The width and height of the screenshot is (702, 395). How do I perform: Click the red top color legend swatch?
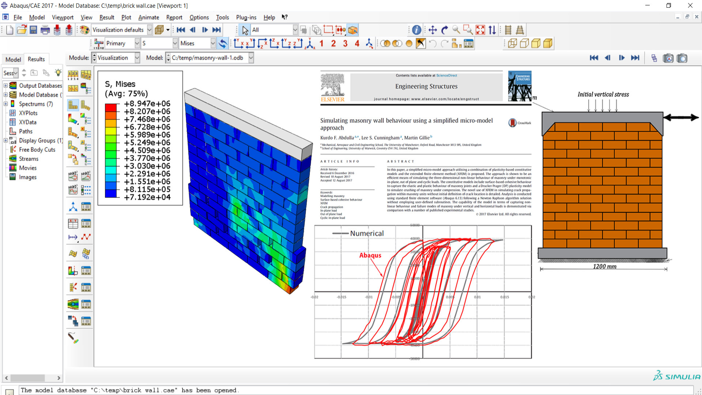111,108
